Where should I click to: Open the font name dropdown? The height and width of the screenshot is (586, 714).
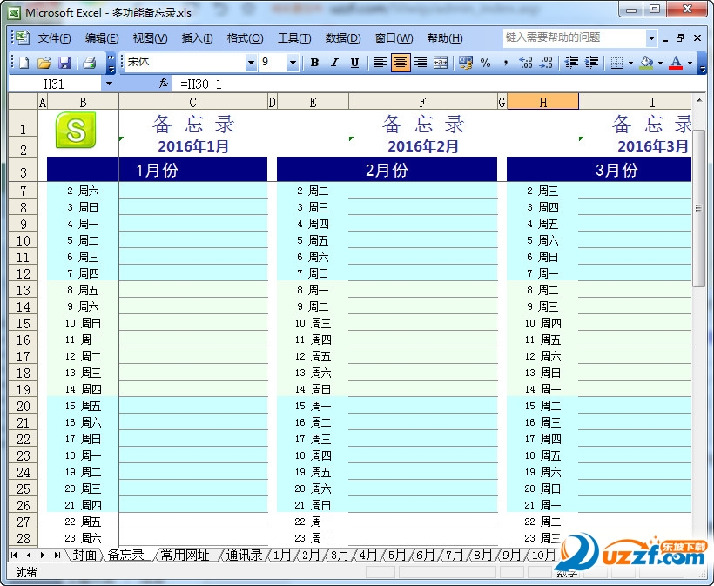click(251, 63)
